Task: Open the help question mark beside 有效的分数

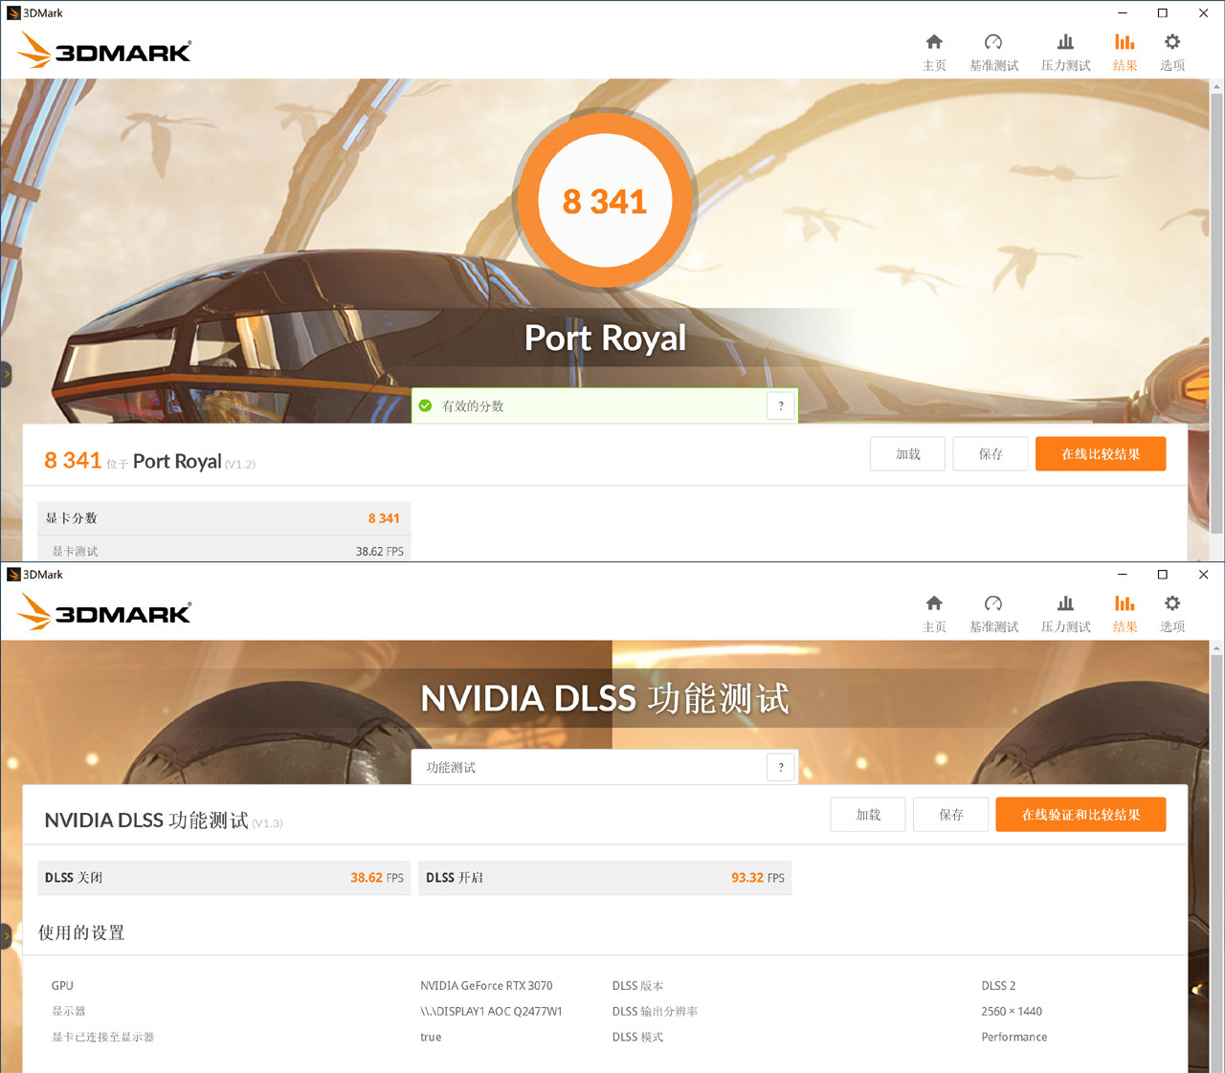Action: tap(780, 405)
